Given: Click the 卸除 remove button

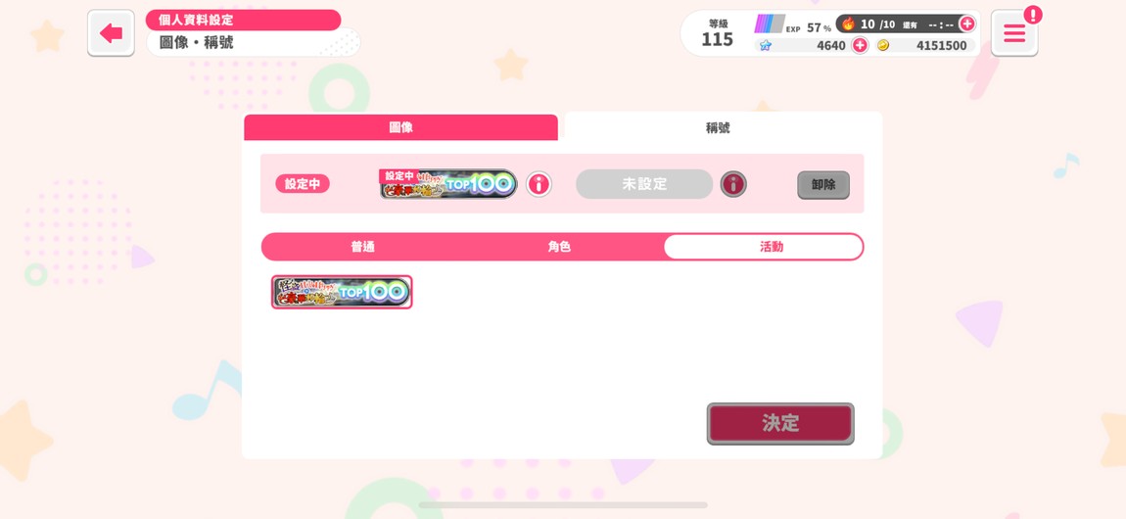Looking at the screenshot, I should [x=822, y=184].
